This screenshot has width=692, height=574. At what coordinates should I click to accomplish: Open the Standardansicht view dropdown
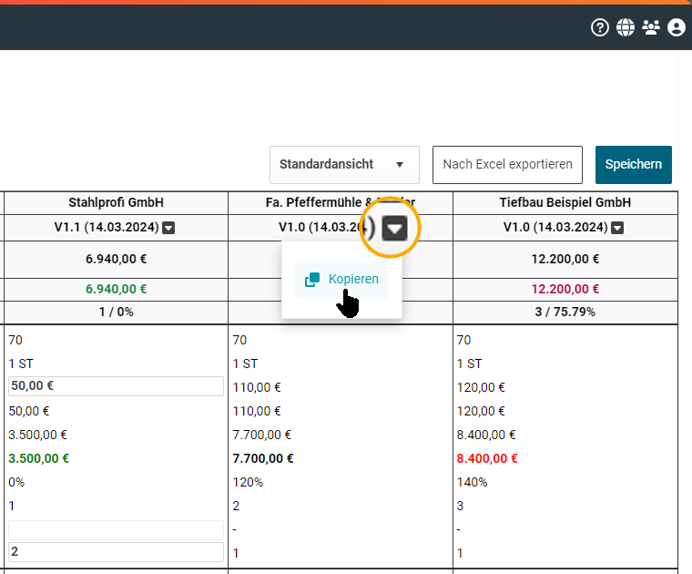click(x=343, y=165)
